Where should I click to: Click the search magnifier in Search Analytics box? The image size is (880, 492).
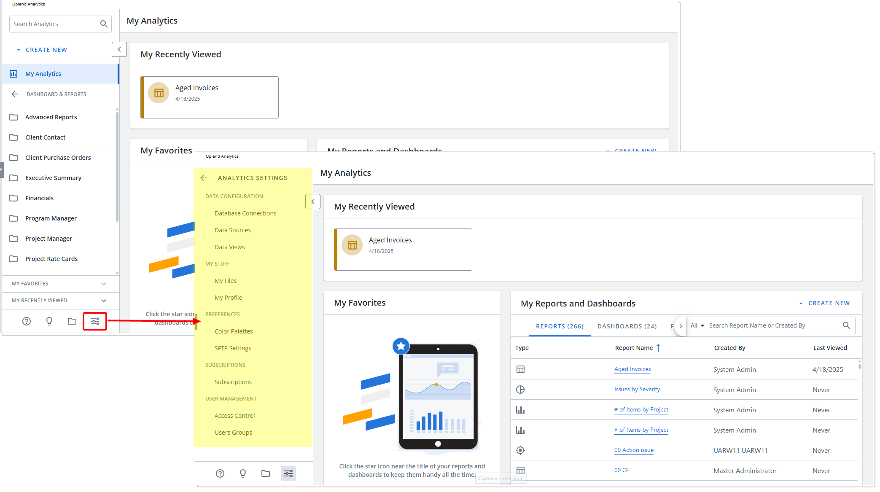(x=104, y=24)
